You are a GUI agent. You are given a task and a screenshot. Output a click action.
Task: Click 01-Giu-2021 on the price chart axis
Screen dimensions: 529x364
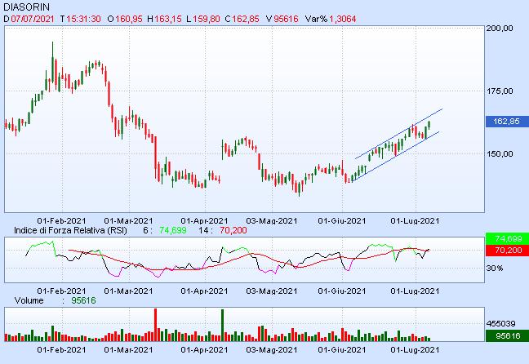coord(342,221)
